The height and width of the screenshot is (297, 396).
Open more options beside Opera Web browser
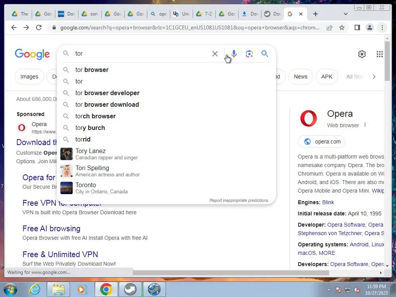[x=365, y=125]
